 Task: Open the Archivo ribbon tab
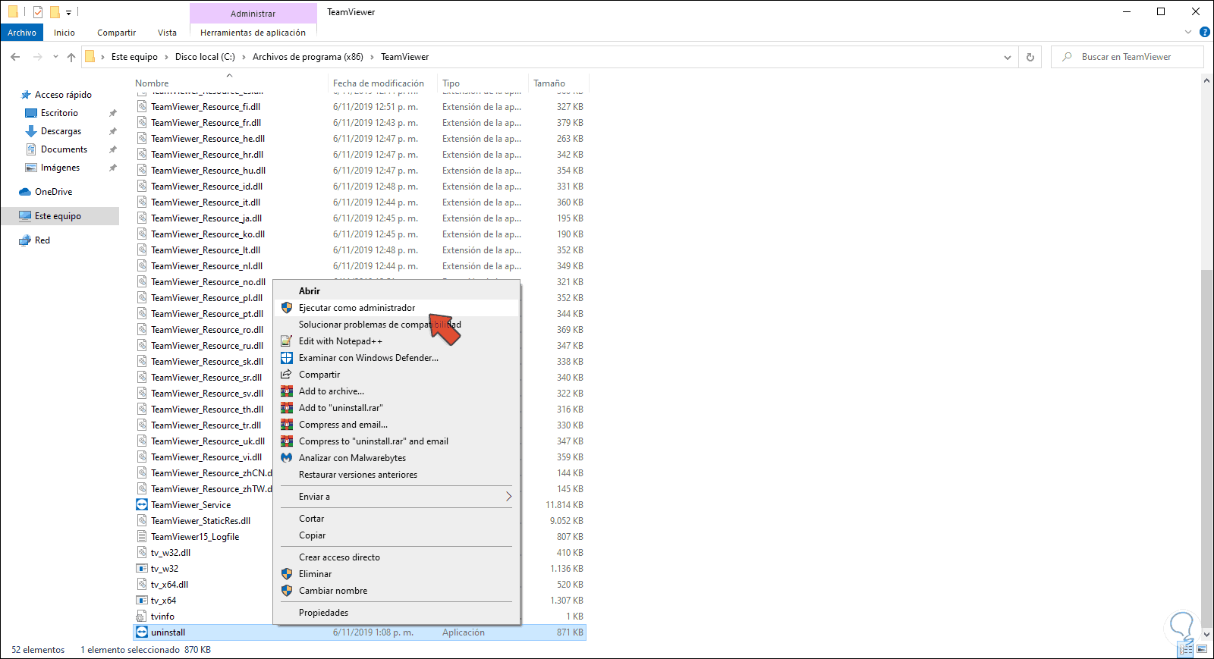coord(22,33)
